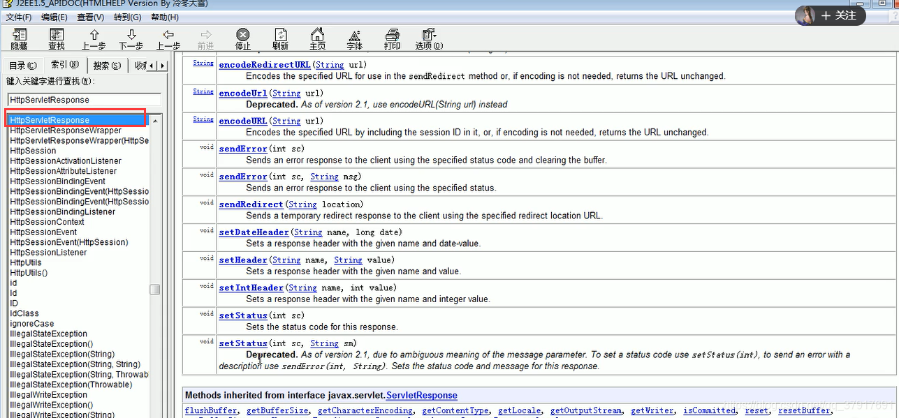Screen dimensions: 899x418
Task: Click the up-arrow 上一步 toolbar icon
Action: [94, 39]
